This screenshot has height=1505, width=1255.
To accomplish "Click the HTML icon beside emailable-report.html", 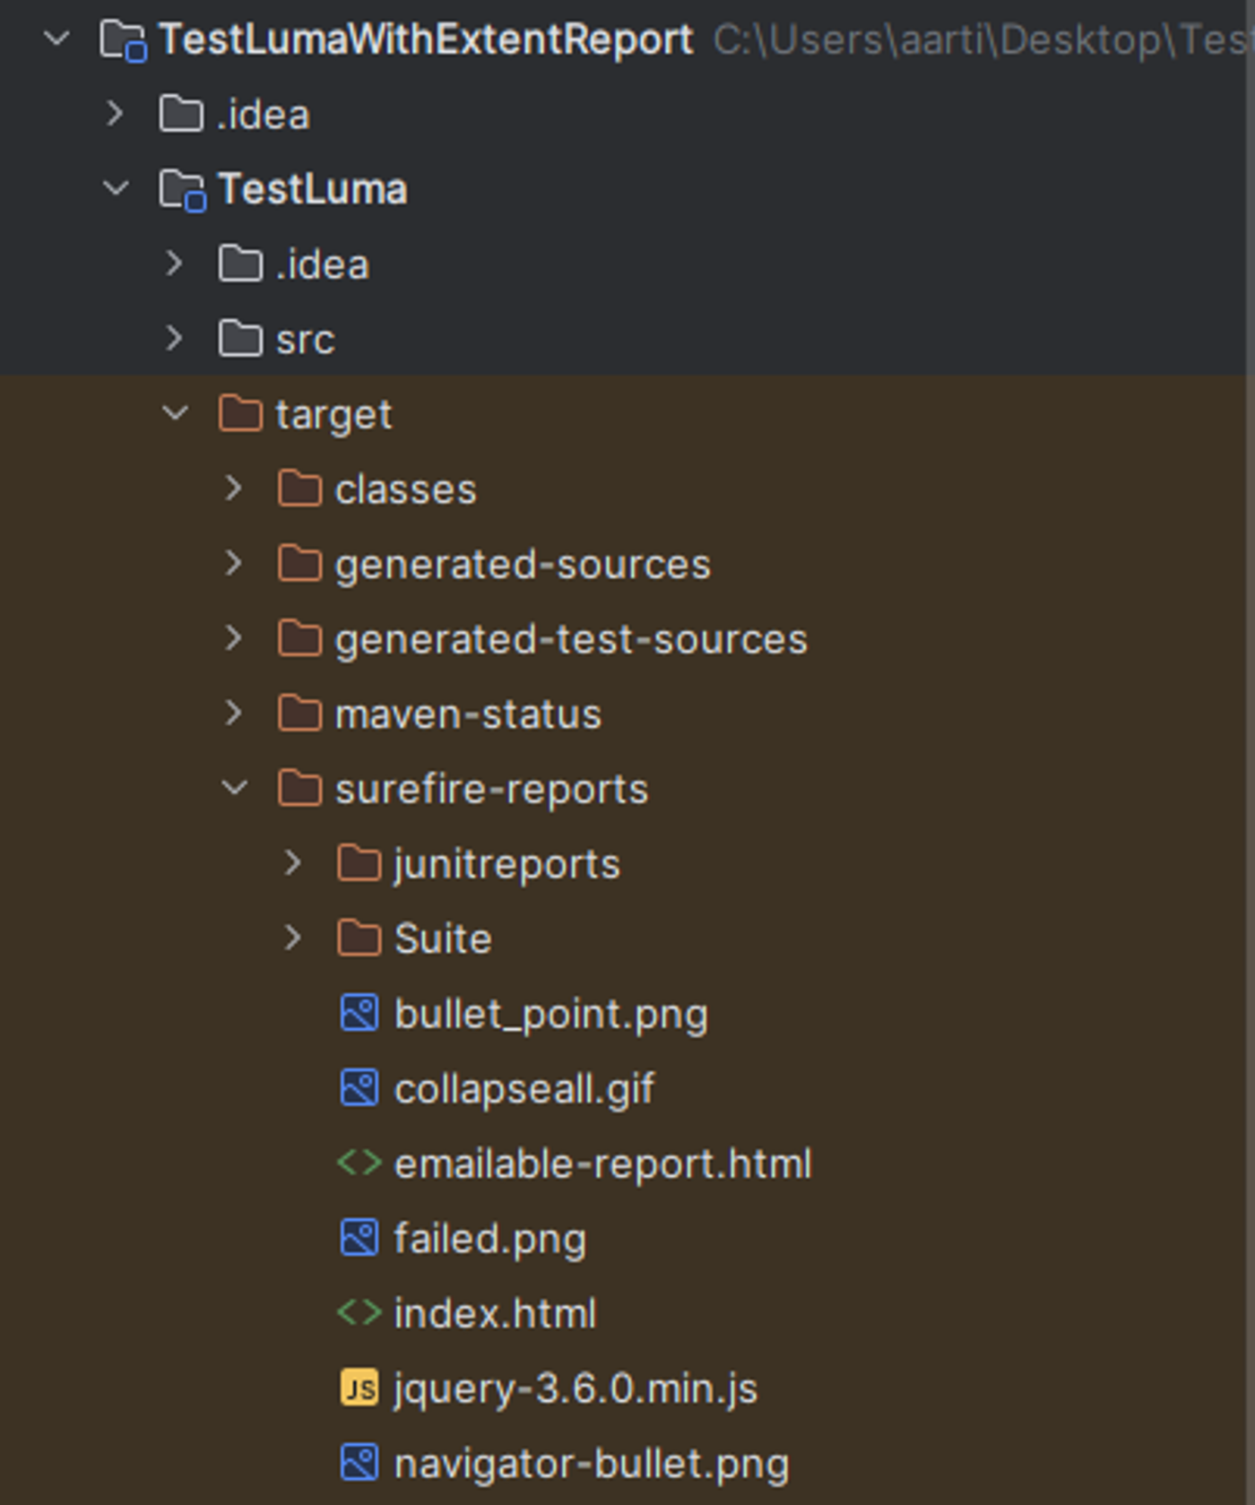I will [x=359, y=1163].
